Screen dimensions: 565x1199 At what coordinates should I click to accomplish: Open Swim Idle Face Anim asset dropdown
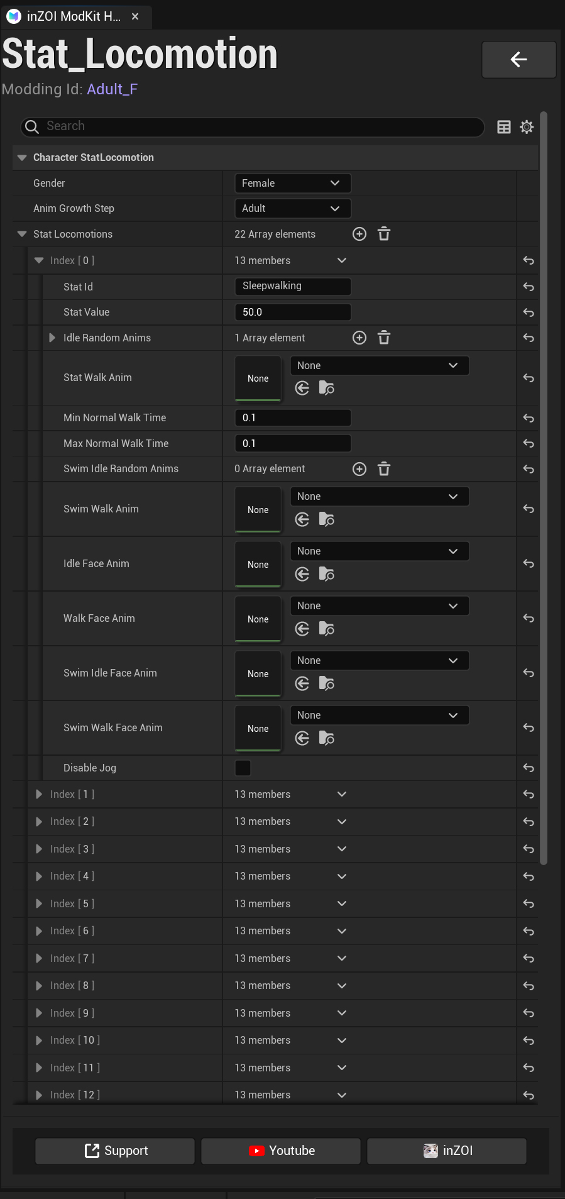pos(380,660)
